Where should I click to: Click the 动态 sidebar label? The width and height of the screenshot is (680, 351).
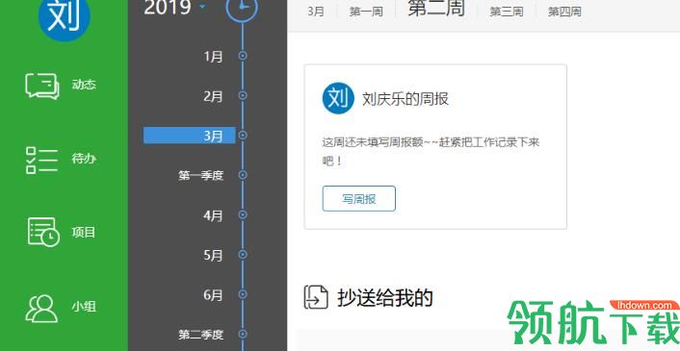[x=84, y=85]
